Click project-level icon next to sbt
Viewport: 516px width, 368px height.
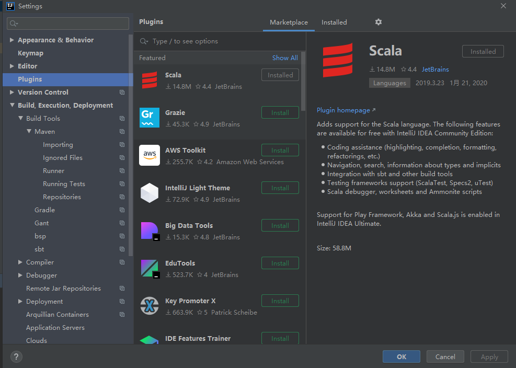tap(122, 249)
